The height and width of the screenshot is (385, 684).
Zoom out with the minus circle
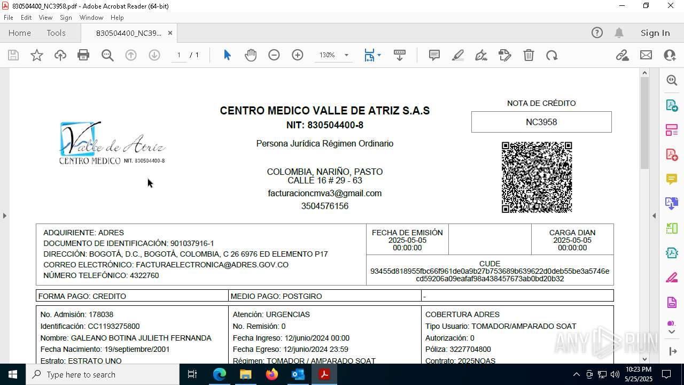[274, 55]
